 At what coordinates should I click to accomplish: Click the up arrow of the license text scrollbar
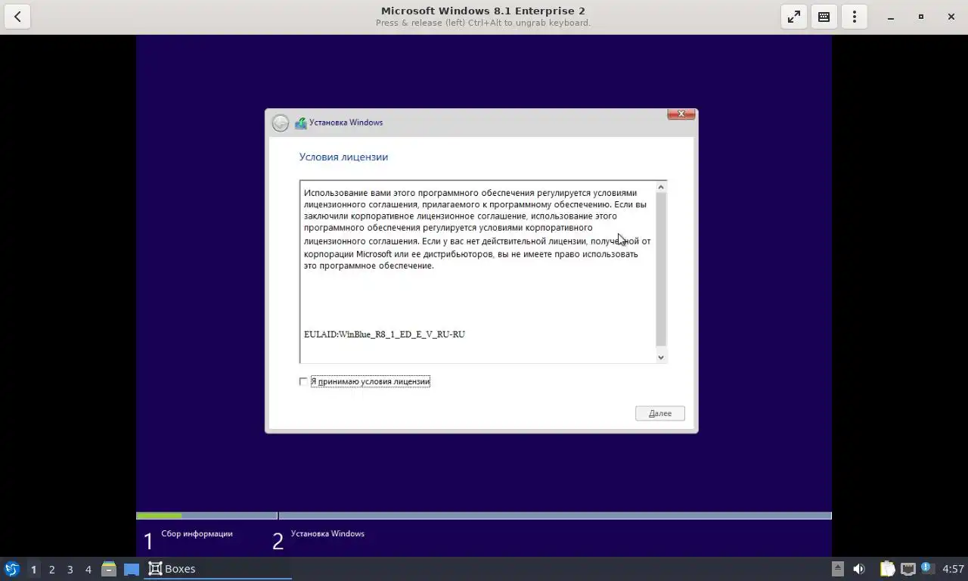coord(661,187)
